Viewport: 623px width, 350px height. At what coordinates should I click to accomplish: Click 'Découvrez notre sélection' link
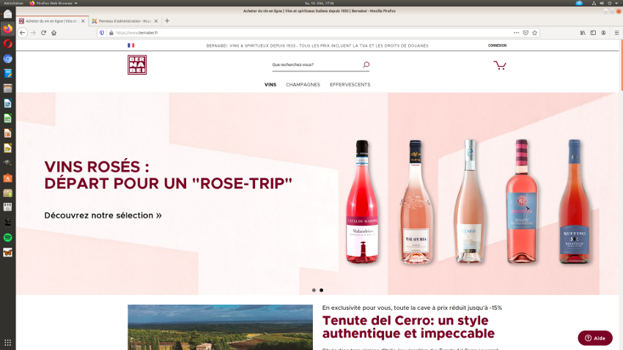tap(103, 215)
